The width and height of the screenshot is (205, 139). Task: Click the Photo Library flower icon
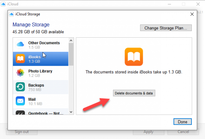[20, 73]
